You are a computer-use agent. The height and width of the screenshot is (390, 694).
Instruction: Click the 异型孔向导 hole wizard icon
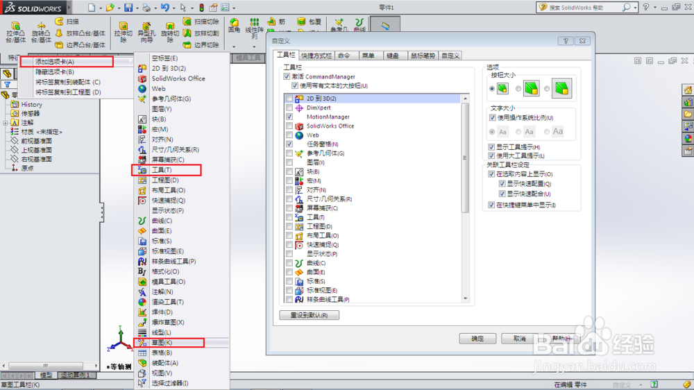146,26
